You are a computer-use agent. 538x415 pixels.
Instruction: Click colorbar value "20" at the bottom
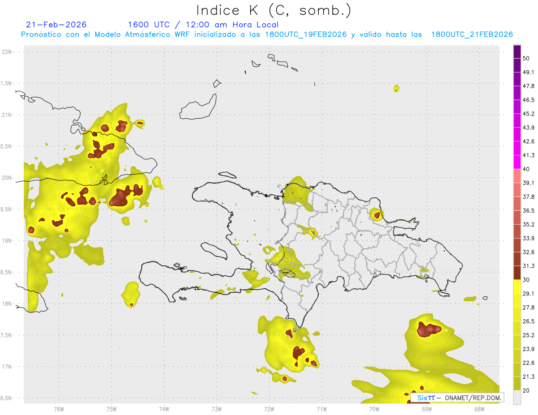[x=526, y=391]
